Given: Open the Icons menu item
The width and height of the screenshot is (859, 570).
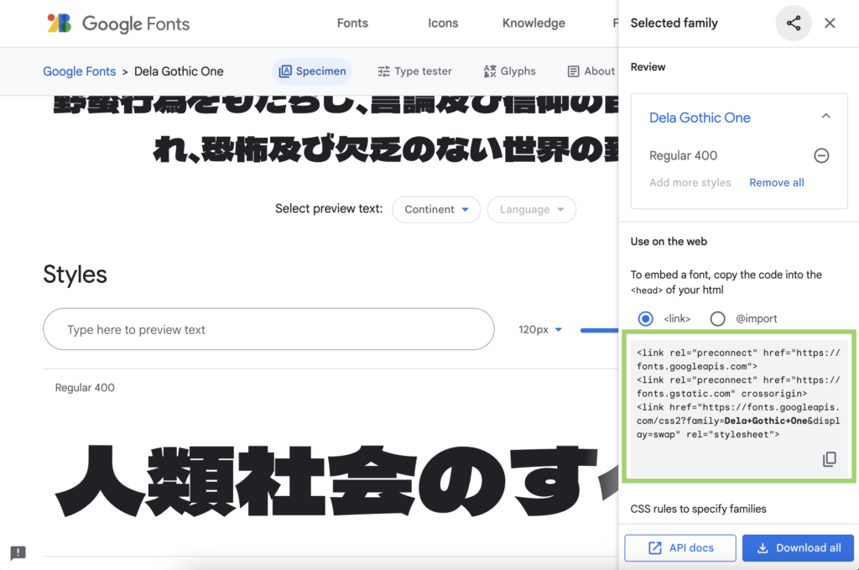Looking at the screenshot, I should [443, 24].
